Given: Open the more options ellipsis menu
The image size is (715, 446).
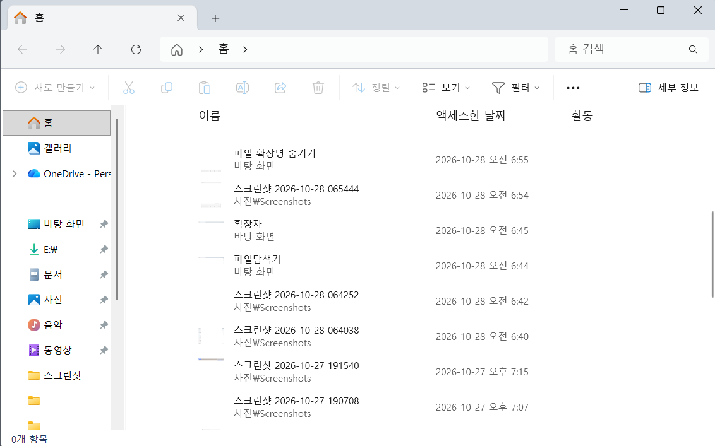Looking at the screenshot, I should 573,88.
